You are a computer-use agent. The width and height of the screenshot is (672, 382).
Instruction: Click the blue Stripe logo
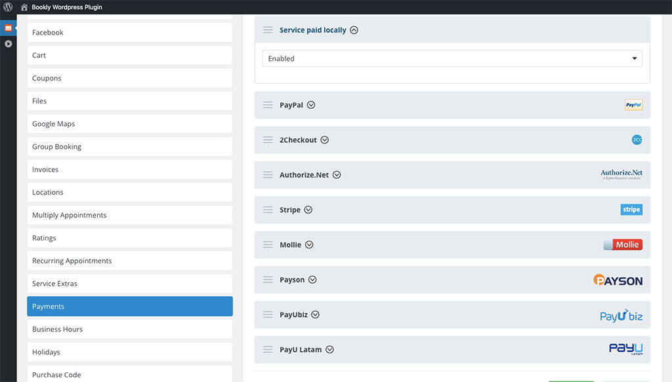[631, 210]
